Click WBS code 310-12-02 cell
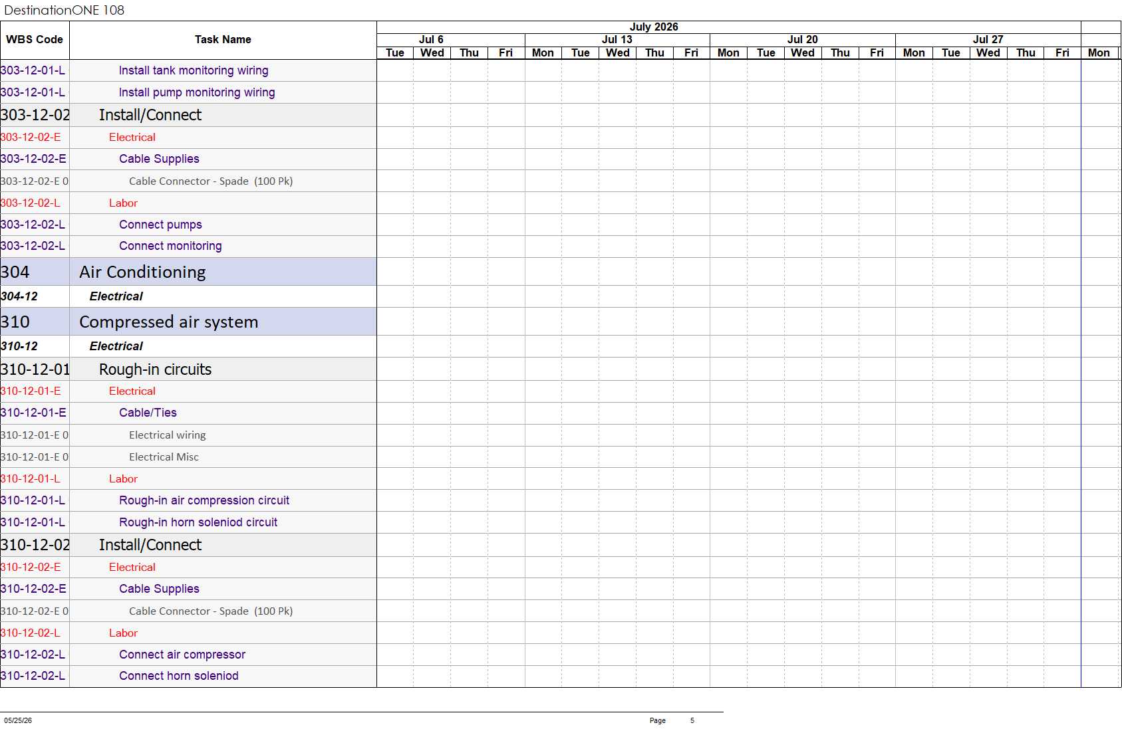The width and height of the screenshot is (1122, 729). click(35, 545)
